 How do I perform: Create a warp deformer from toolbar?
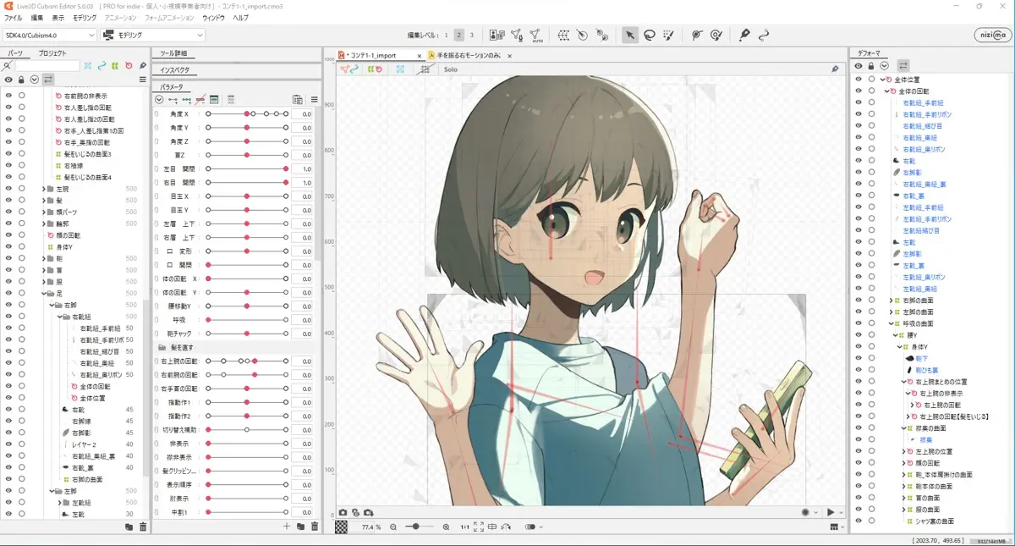click(x=563, y=36)
